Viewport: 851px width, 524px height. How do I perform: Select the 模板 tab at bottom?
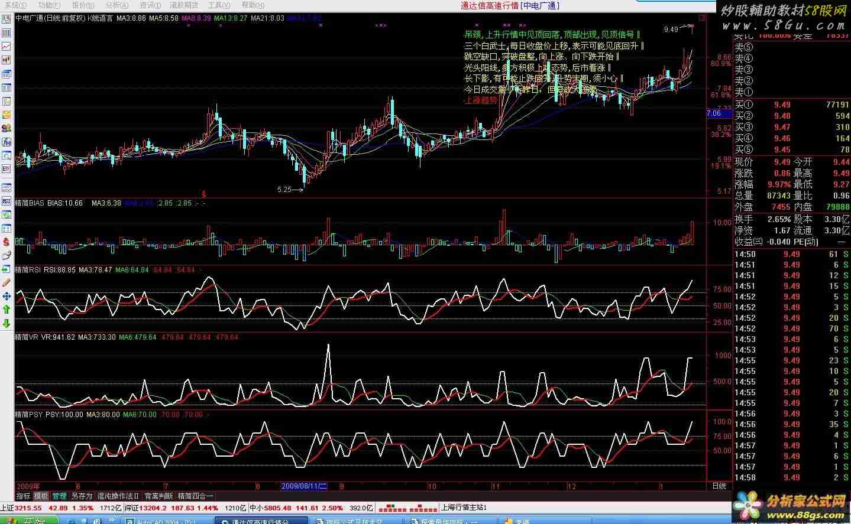tap(41, 496)
